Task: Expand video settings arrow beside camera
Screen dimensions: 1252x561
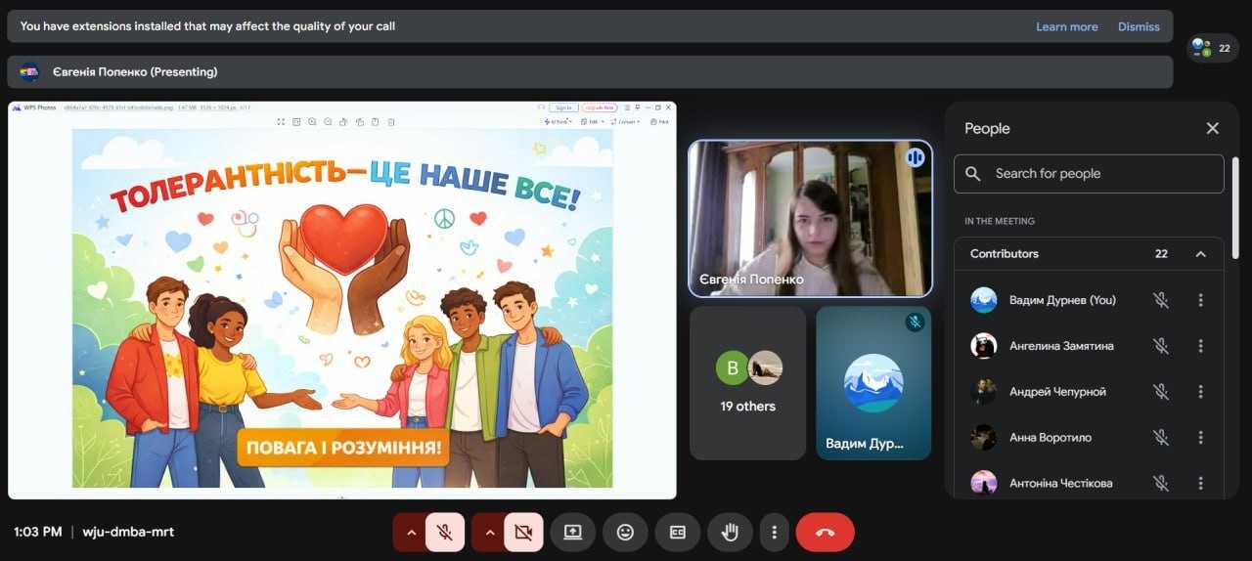Action: point(490,533)
